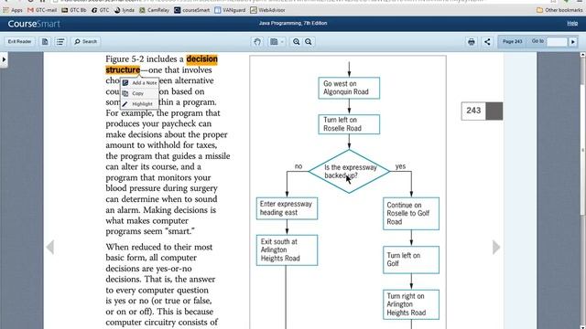Screen dimensions: 586x329
Task: Open the GTC-mail bookmark
Action: pyautogui.click(x=42, y=10)
